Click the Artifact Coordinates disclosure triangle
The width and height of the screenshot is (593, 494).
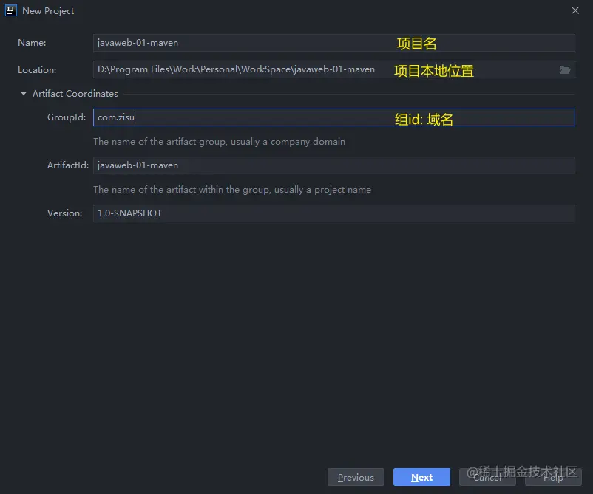click(23, 93)
